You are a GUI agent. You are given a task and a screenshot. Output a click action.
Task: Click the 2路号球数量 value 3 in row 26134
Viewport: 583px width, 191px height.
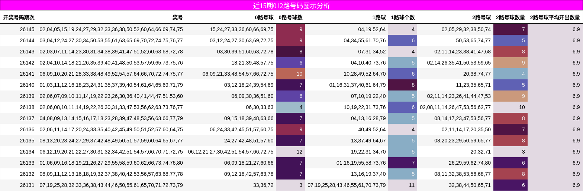pyautogui.click(x=510, y=152)
